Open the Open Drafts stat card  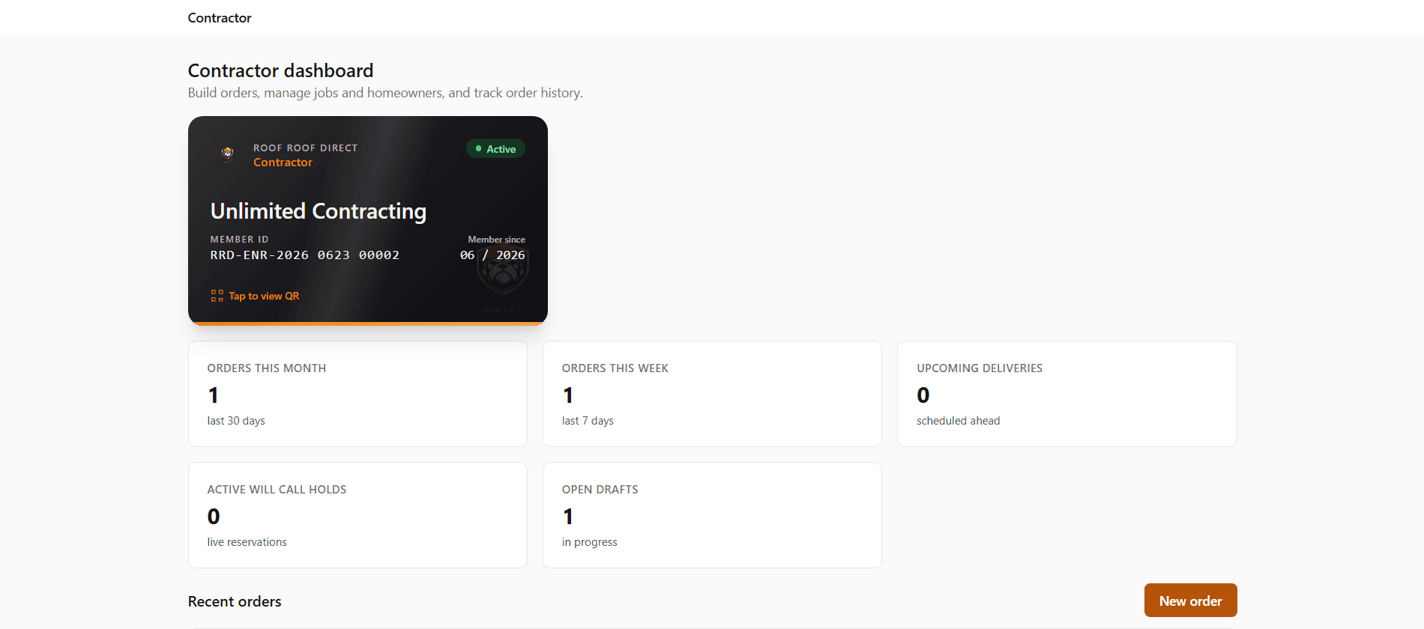click(x=712, y=515)
